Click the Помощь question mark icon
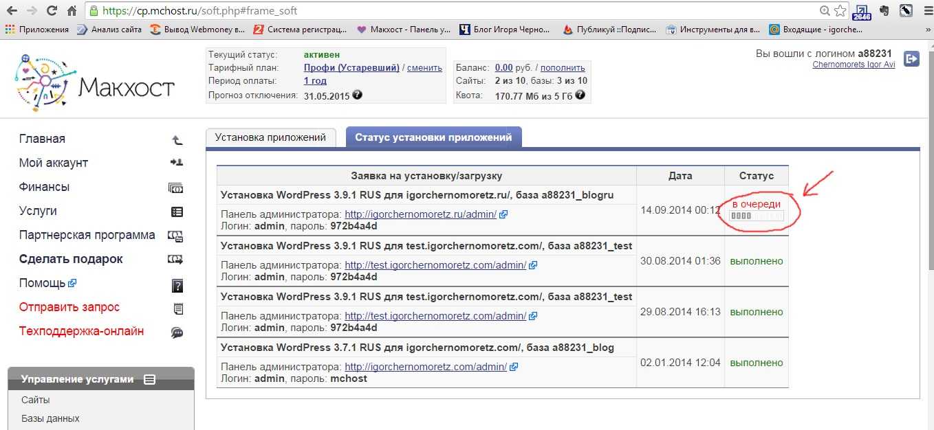Viewport: 934px width, 430px height. click(x=177, y=285)
